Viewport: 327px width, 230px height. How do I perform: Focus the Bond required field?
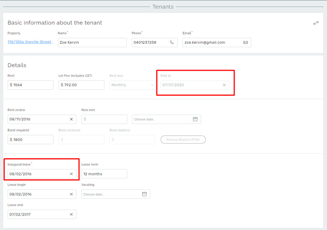pos(30,140)
